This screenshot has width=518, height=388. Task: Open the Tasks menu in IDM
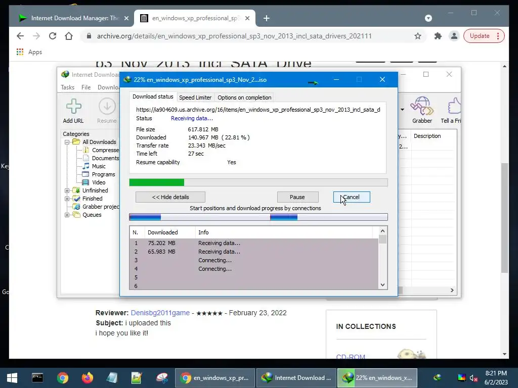pos(67,87)
